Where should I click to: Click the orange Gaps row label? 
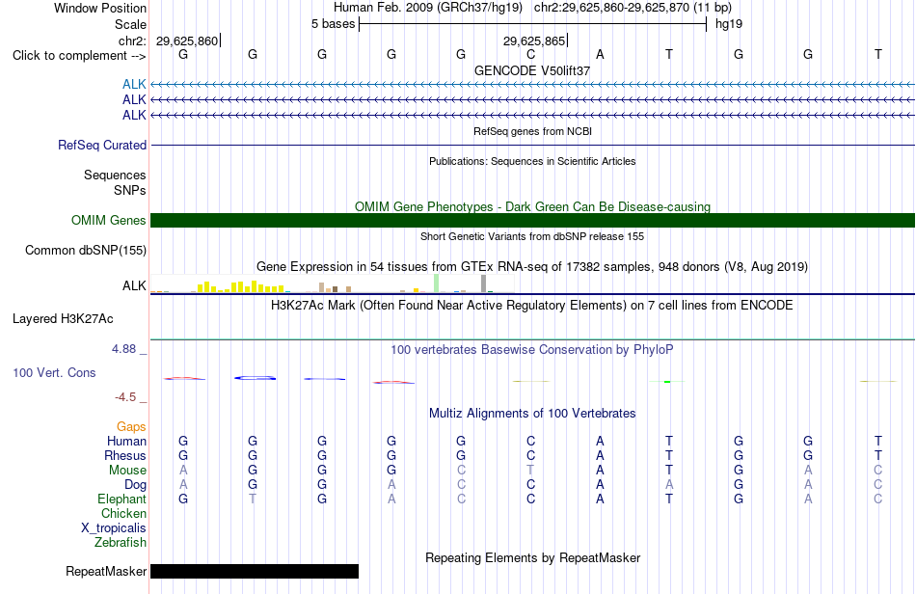[131, 427]
